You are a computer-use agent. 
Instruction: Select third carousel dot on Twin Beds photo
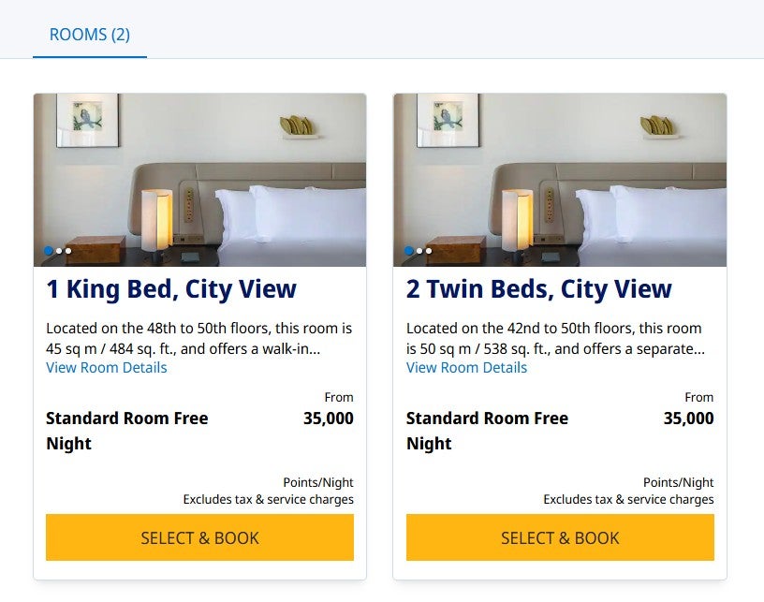[x=429, y=251]
